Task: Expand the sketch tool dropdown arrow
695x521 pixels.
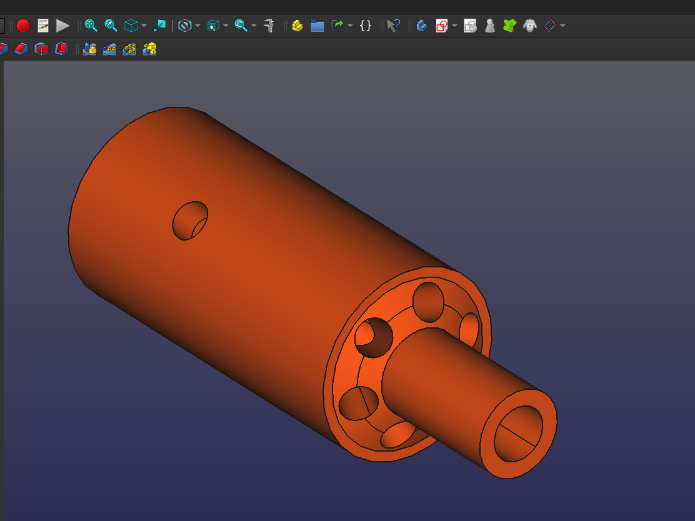Action: pos(454,26)
